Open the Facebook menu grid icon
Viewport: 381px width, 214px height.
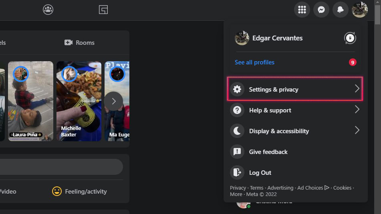[302, 10]
